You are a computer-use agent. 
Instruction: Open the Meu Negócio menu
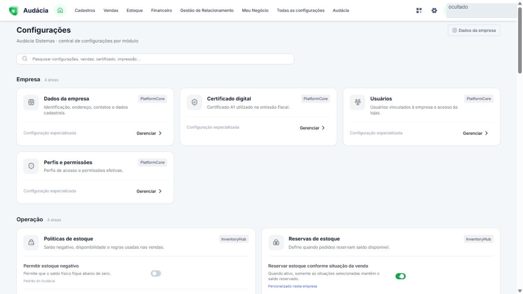coord(255,10)
